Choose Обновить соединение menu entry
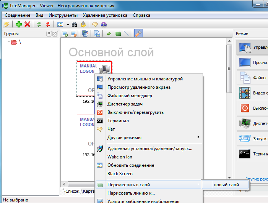 coord(149,165)
